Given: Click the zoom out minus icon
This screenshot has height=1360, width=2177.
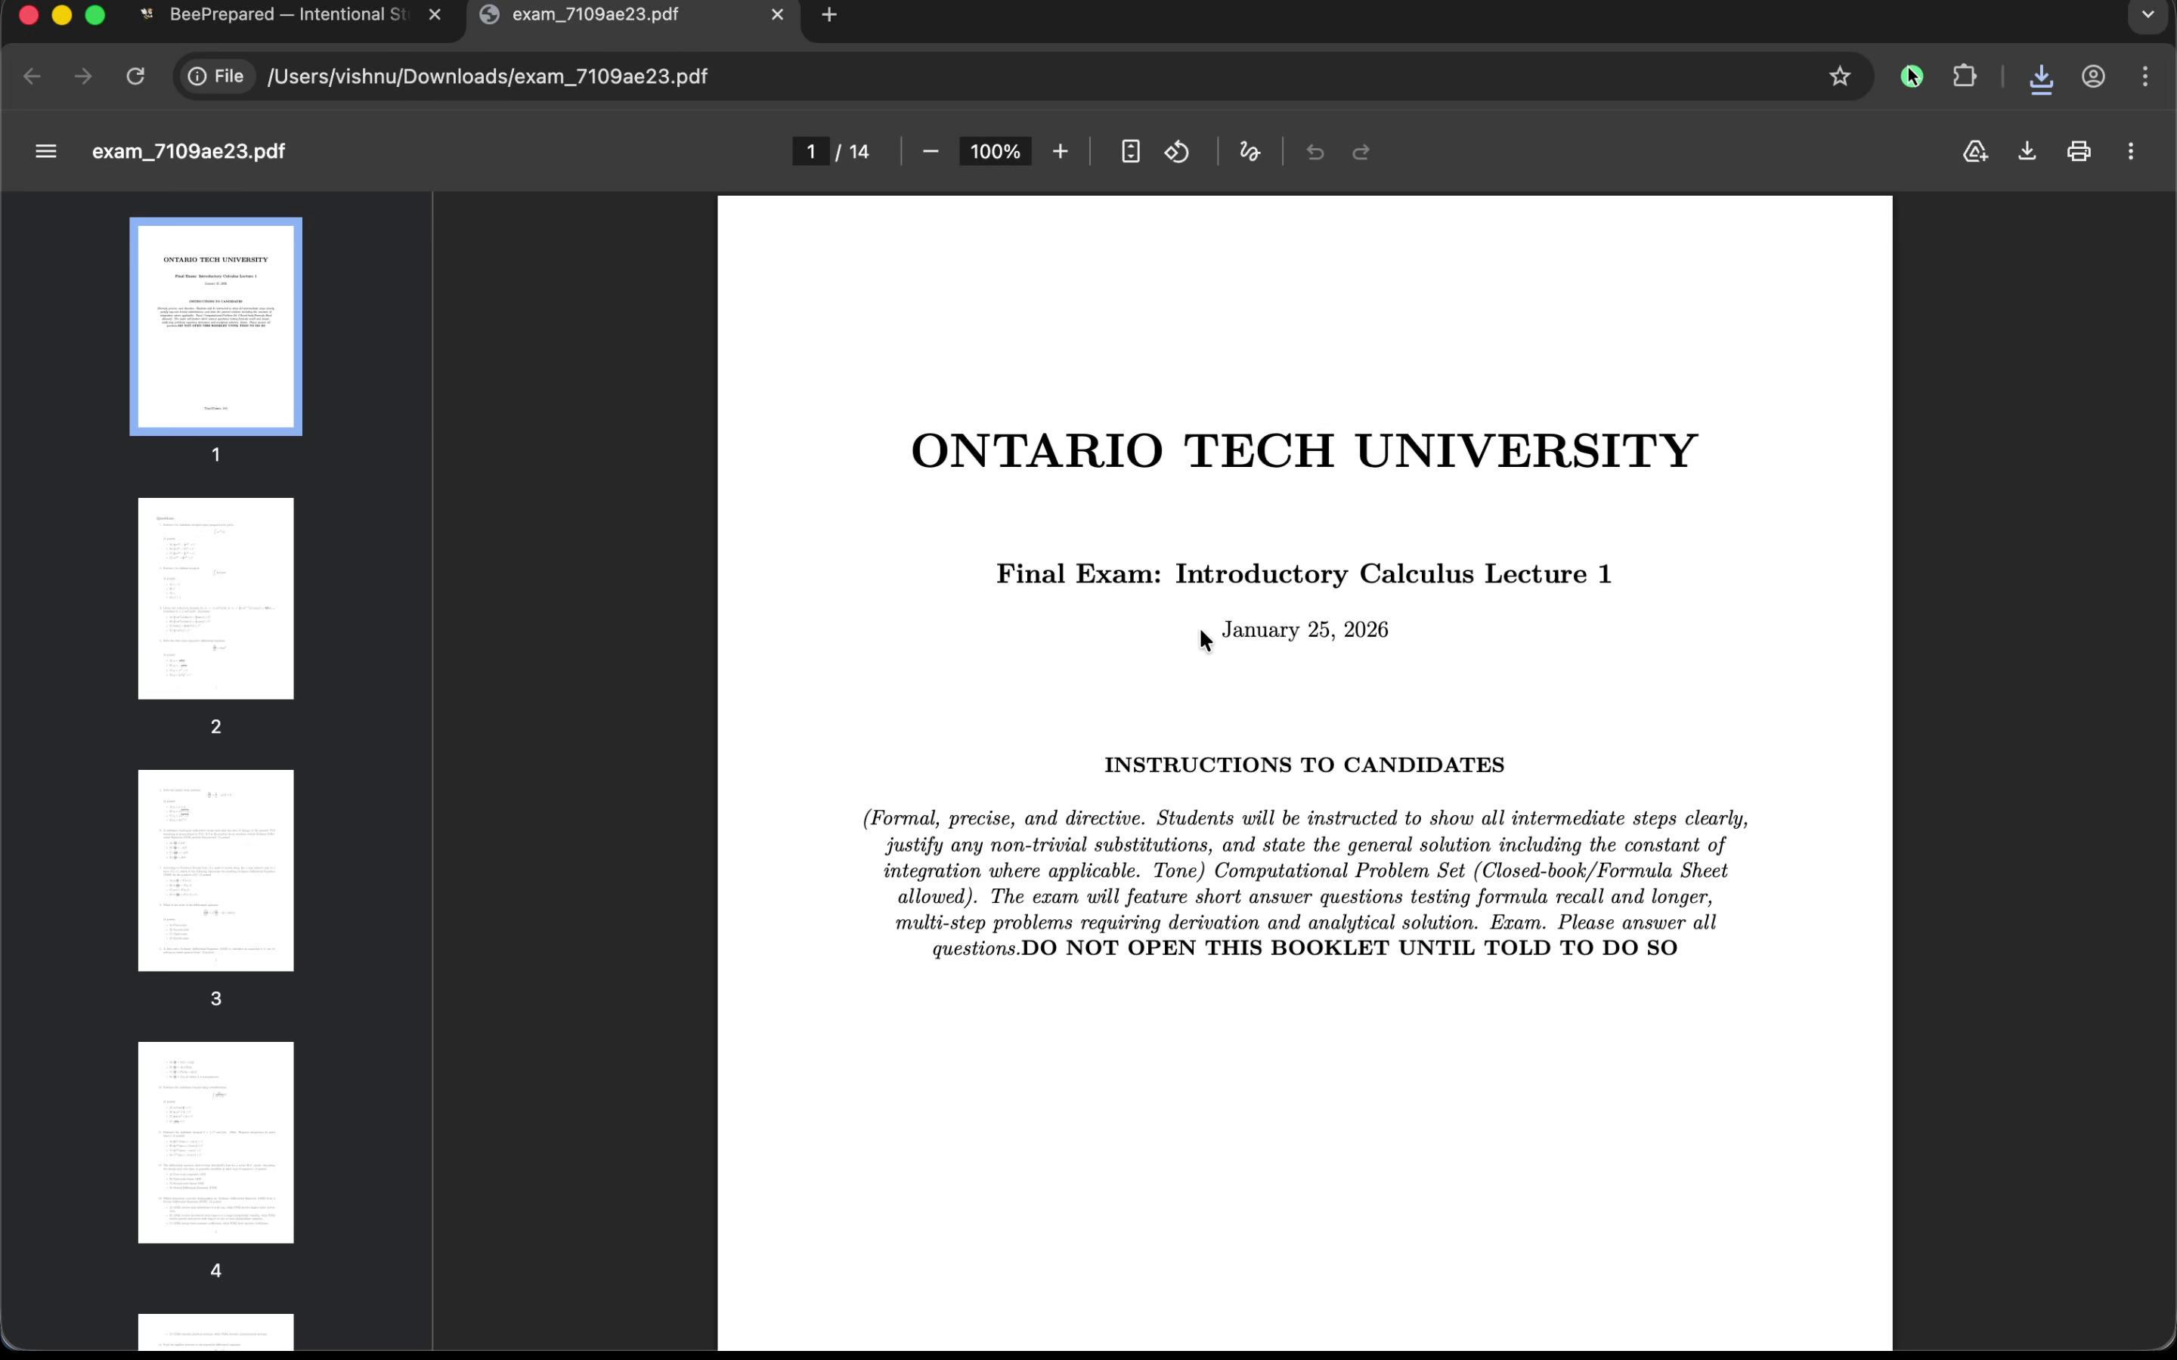Looking at the screenshot, I should (x=931, y=151).
